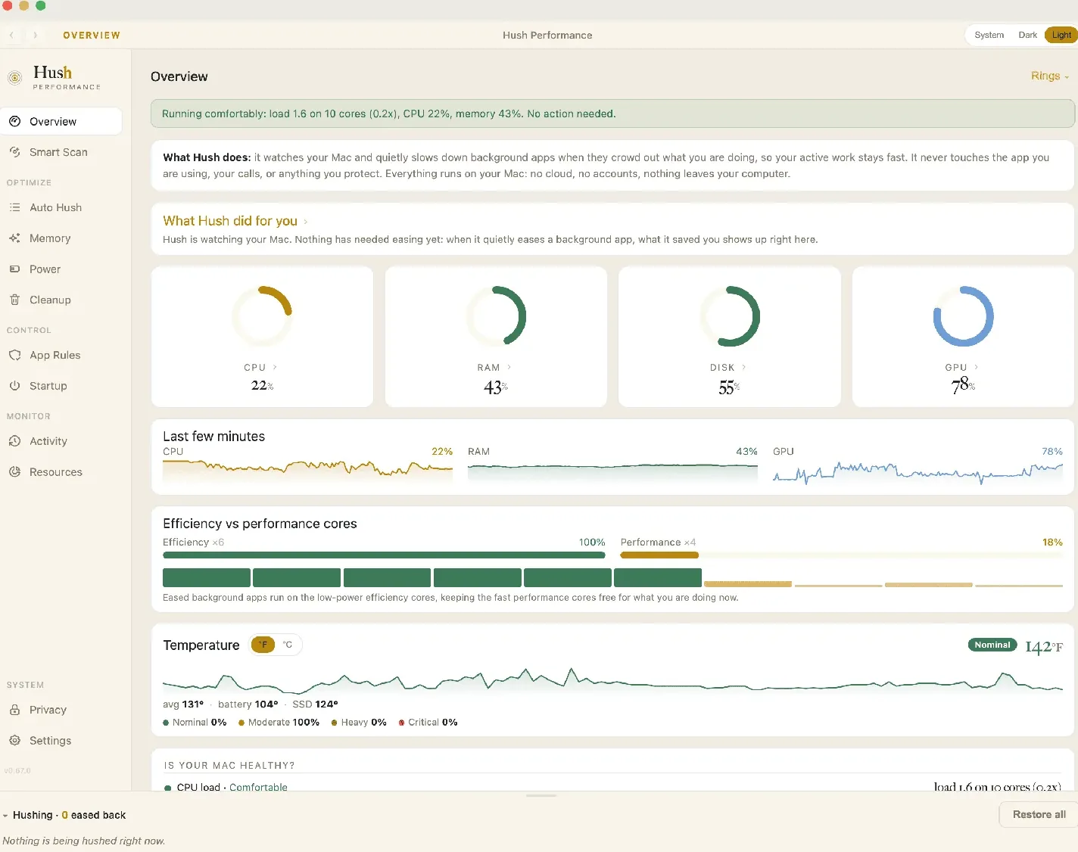Open the Smart Scan section
Viewport: 1078px width, 852px height.
pos(61,152)
